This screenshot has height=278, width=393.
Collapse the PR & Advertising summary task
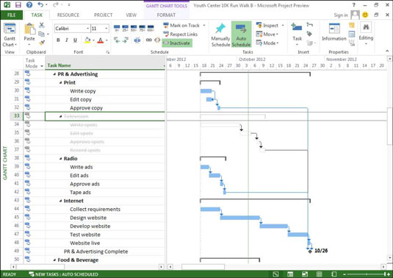tap(54, 74)
